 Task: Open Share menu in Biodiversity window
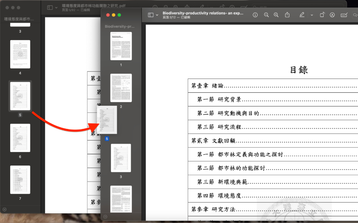pyautogui.click(x=287, y=15)
